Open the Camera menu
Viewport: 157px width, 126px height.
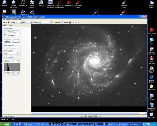[8, 20]
